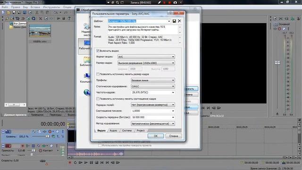Switch to Данные проекта tab
The width and height of the screenshot is (302, 170).
click(x=15, y=115)
